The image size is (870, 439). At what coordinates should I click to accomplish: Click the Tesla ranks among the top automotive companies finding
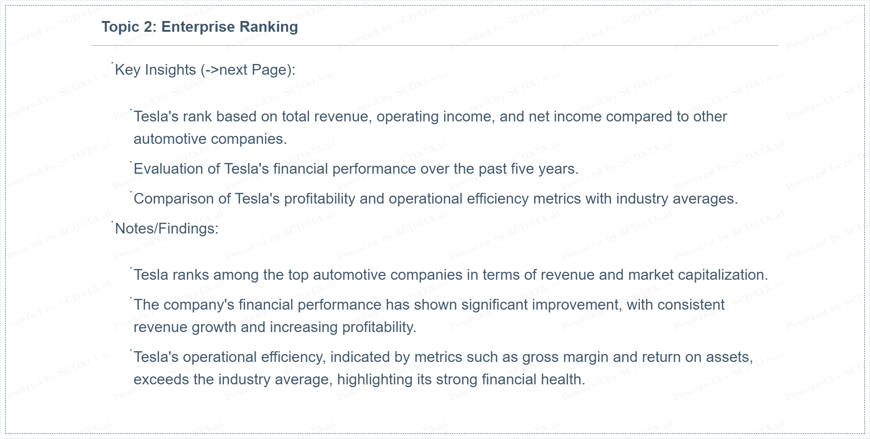pyautogui.click(x=451, y=275)
